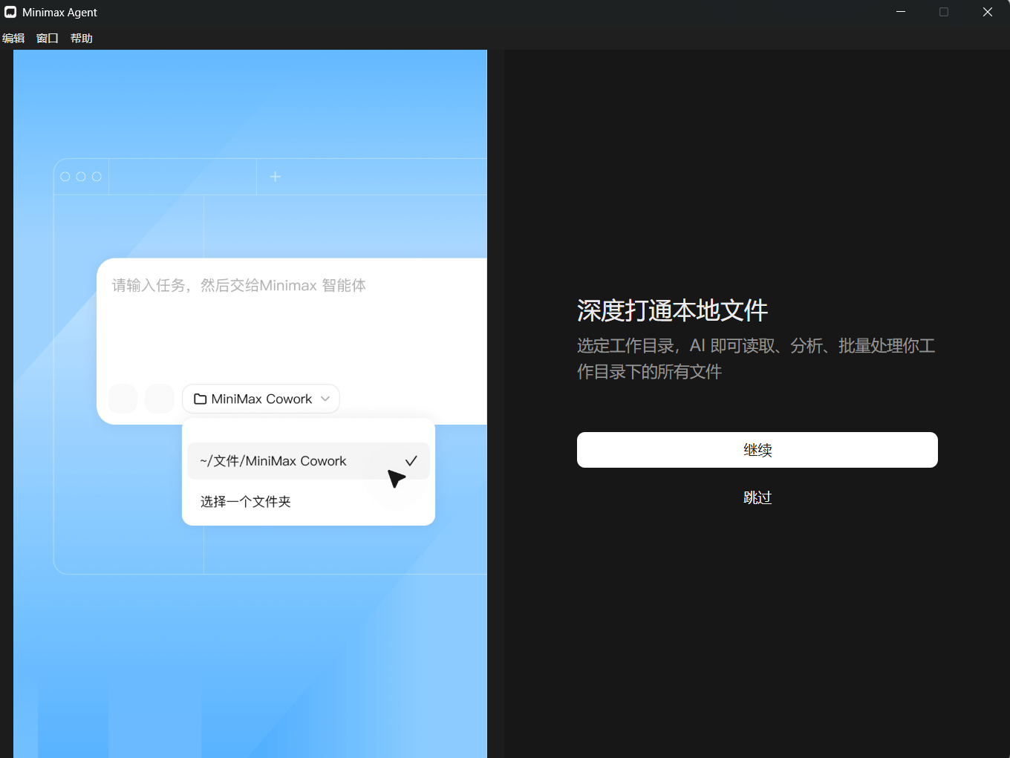Select the ~/文件/MiniMax Cowork directory entry
The width and height of the screenshot is (1010, 758).
coord(273,460)
